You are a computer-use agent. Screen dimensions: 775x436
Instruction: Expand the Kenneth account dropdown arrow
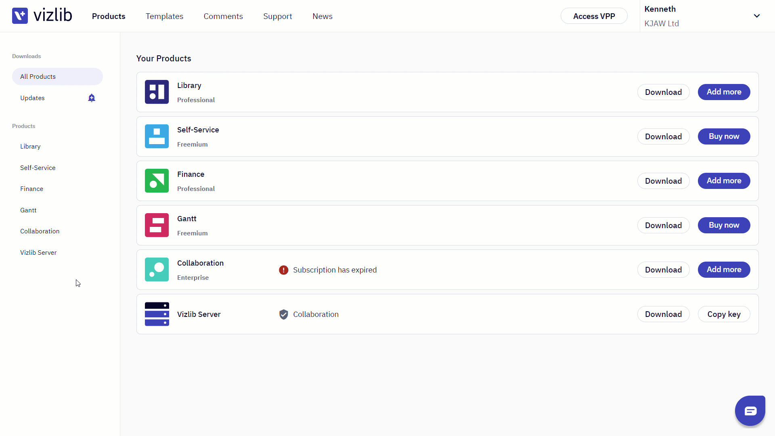tap(757, 16)
